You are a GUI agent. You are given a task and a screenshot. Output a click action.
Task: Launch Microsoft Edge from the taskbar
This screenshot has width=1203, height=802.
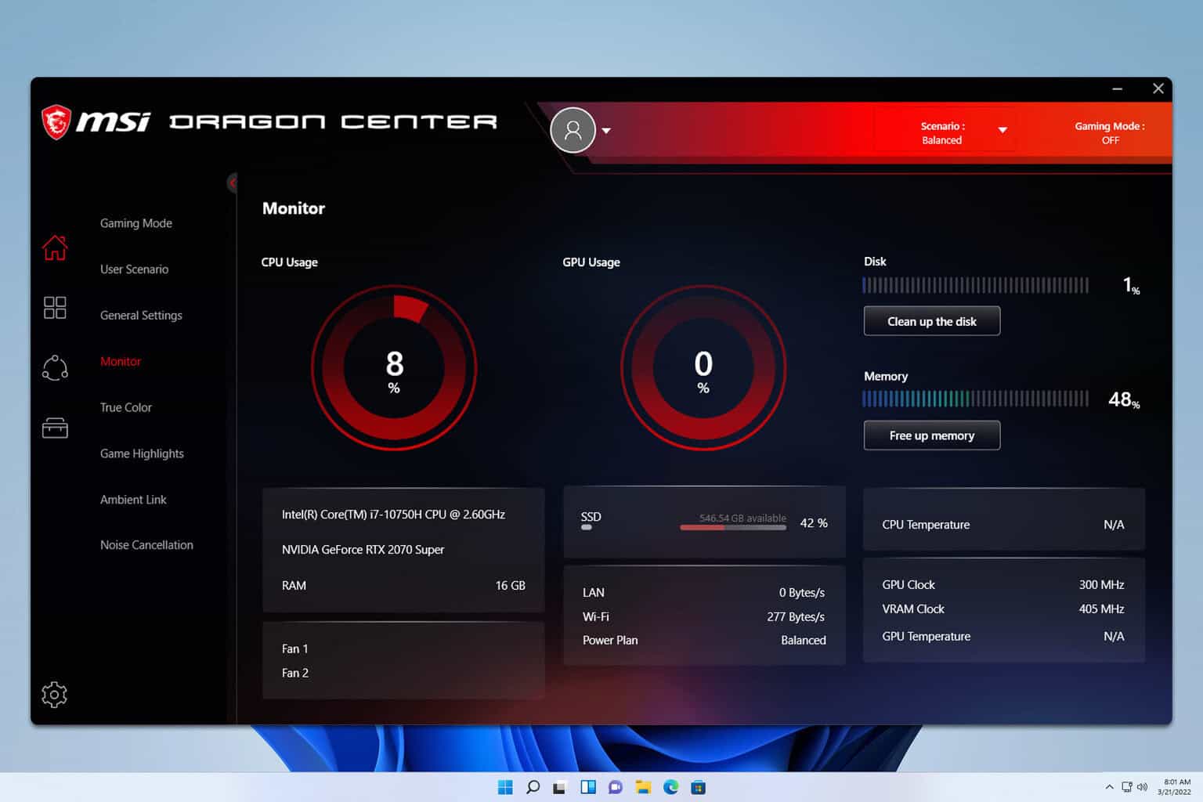(x=671, y=787)
